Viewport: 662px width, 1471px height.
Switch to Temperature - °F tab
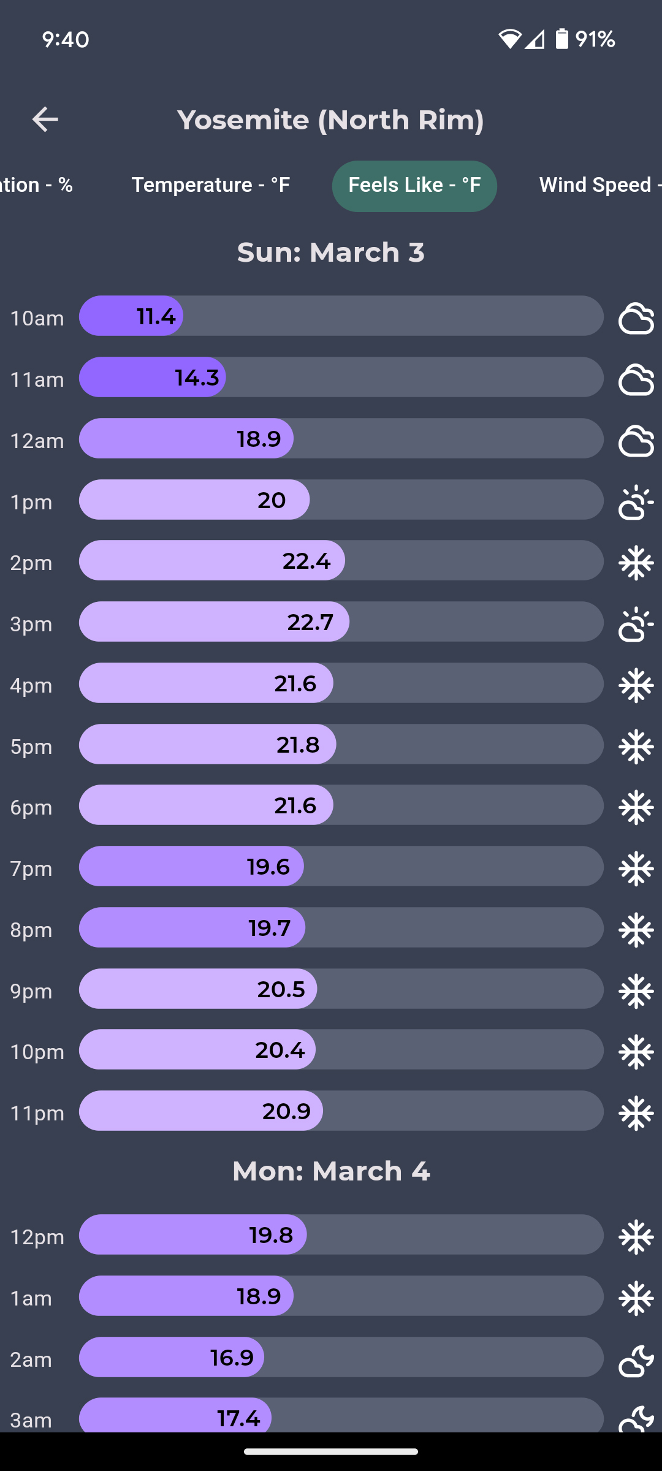[x=210, y=185]
